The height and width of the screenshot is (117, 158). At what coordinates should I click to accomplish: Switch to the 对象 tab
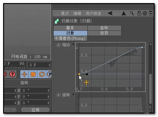click(x=70, y=33)
